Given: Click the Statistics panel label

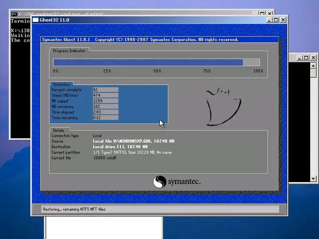Looking at the screenshot, I should pyautogui.click(x=61, y=84).
